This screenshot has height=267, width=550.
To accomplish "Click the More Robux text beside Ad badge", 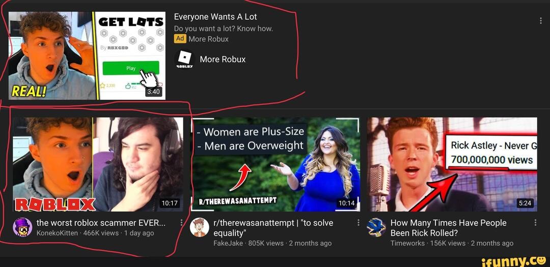I will (208, 39).
